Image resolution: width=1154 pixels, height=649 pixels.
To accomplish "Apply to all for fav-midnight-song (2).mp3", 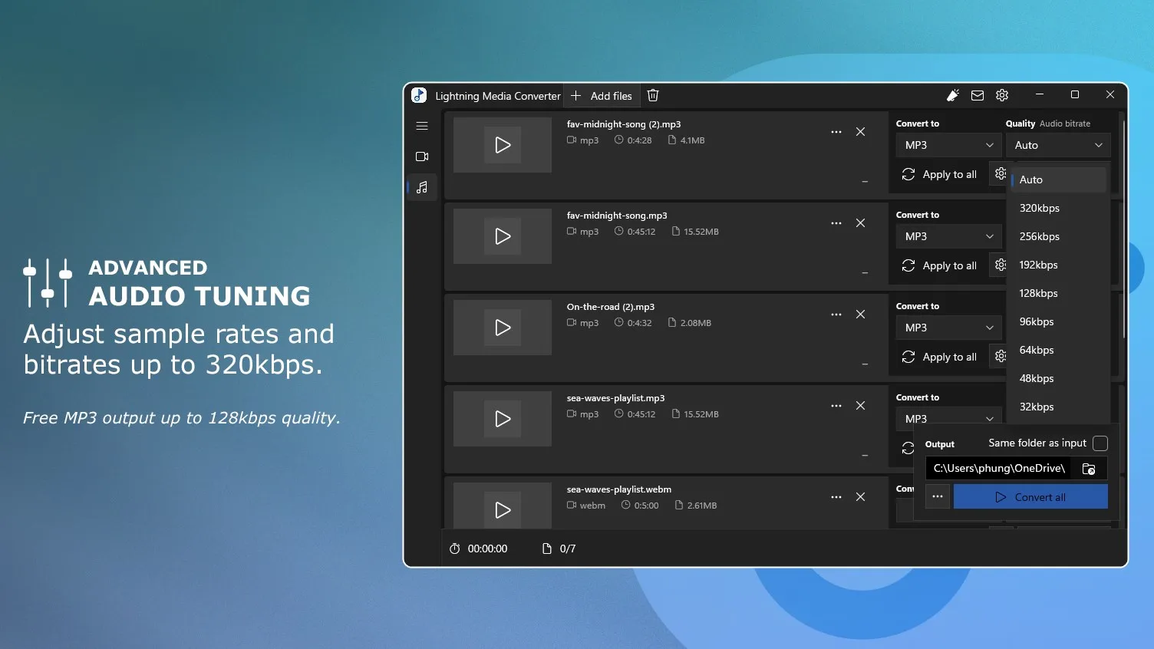I will pyautogui.click(x=940, y=174).
